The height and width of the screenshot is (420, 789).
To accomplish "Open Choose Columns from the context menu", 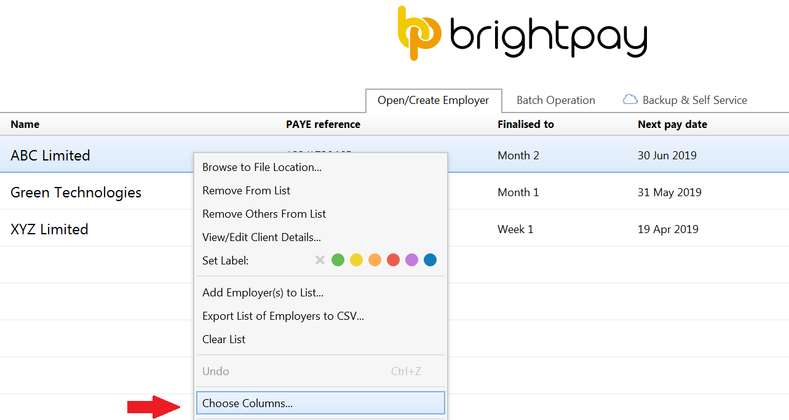I will pyautogui.click(x=321, y=403).
